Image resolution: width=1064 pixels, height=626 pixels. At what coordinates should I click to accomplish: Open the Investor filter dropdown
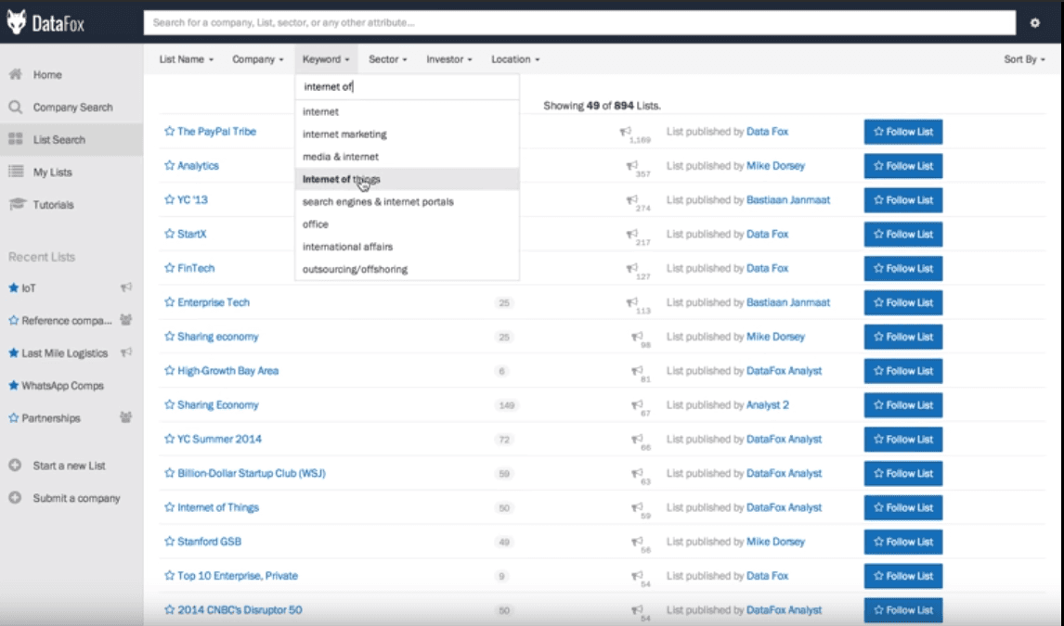pyautogui.click(x=448, y=59)
